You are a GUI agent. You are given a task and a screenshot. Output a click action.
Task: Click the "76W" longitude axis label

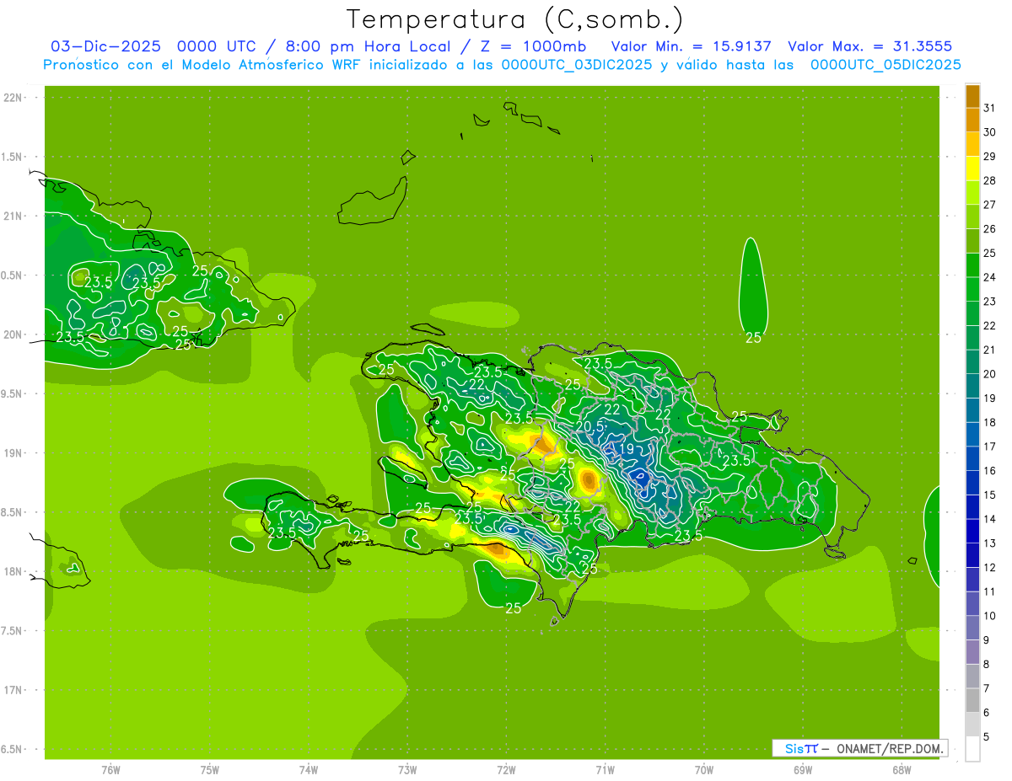click(x=110, y=770)
